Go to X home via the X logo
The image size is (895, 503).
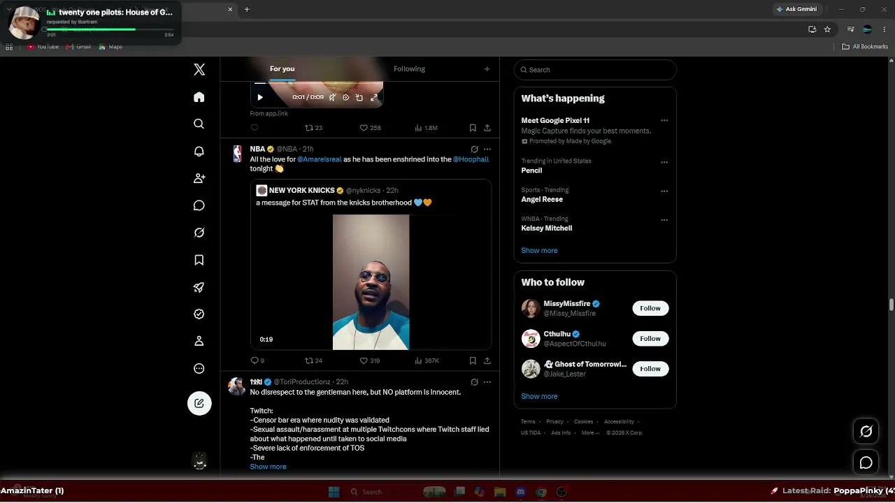tap(199, 69)
